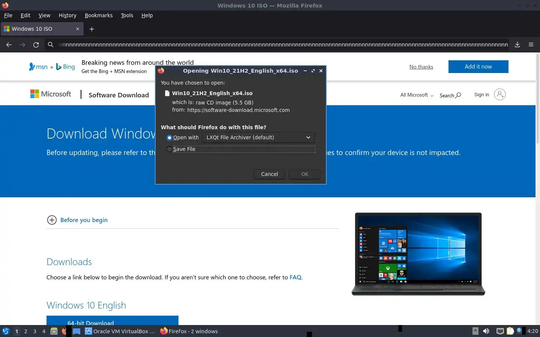Open the LXQt File Archiver application dropdown
Screen dimensions: 540x337
[258, 137]
